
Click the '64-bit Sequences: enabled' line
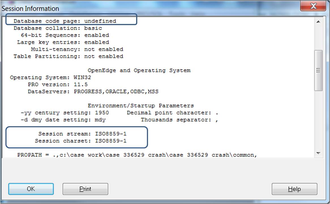coord(65,35)
